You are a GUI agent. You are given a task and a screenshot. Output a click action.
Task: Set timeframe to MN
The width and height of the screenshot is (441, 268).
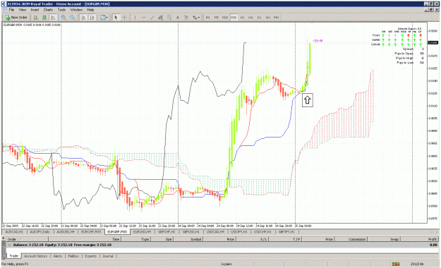point(277,18)
